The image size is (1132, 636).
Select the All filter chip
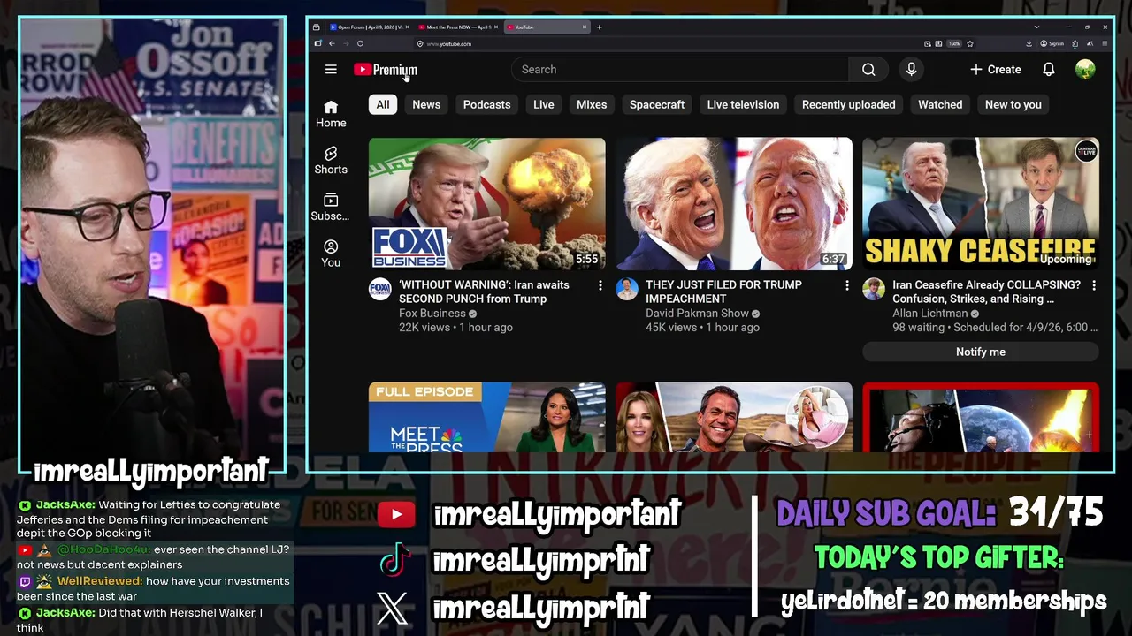coord(383,104)
